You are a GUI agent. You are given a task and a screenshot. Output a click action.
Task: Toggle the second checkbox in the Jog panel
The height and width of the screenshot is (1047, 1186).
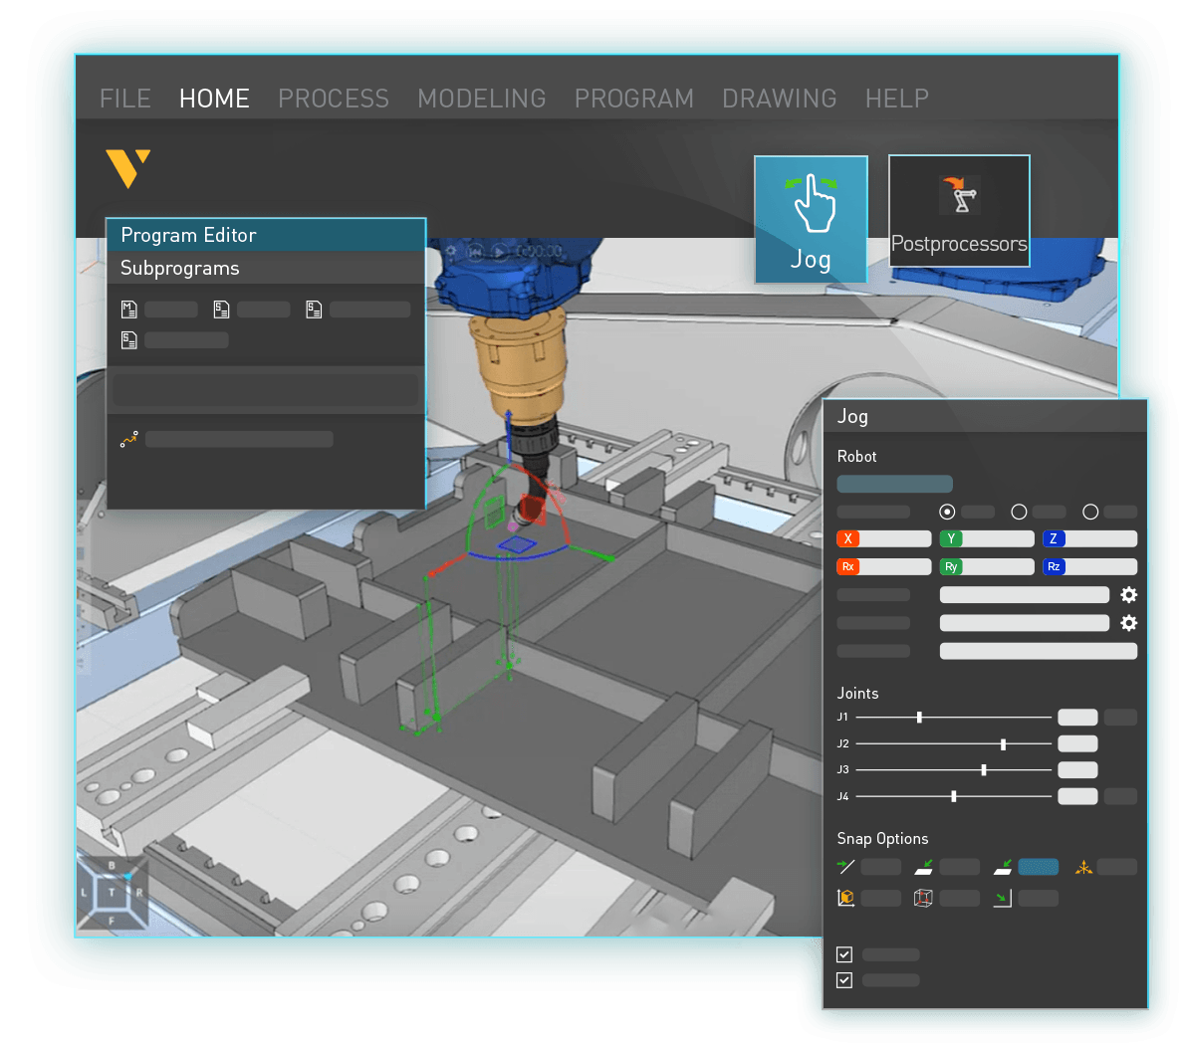[x=843, y=979]
